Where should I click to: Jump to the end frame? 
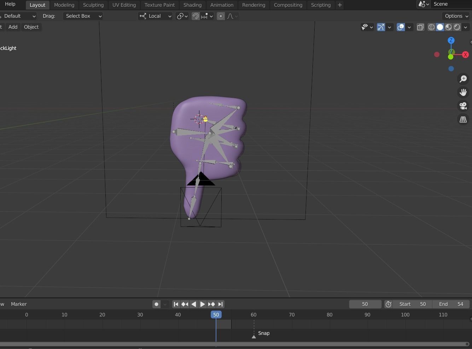220,304
